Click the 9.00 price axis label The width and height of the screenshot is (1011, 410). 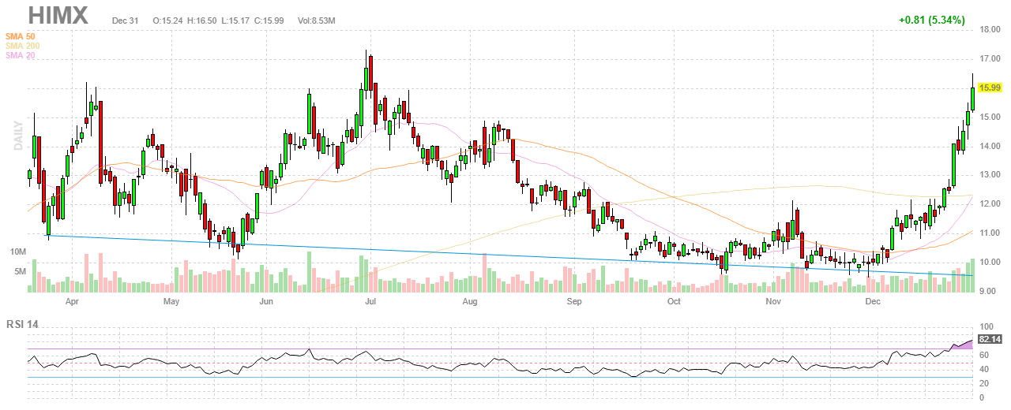point(990,291)
